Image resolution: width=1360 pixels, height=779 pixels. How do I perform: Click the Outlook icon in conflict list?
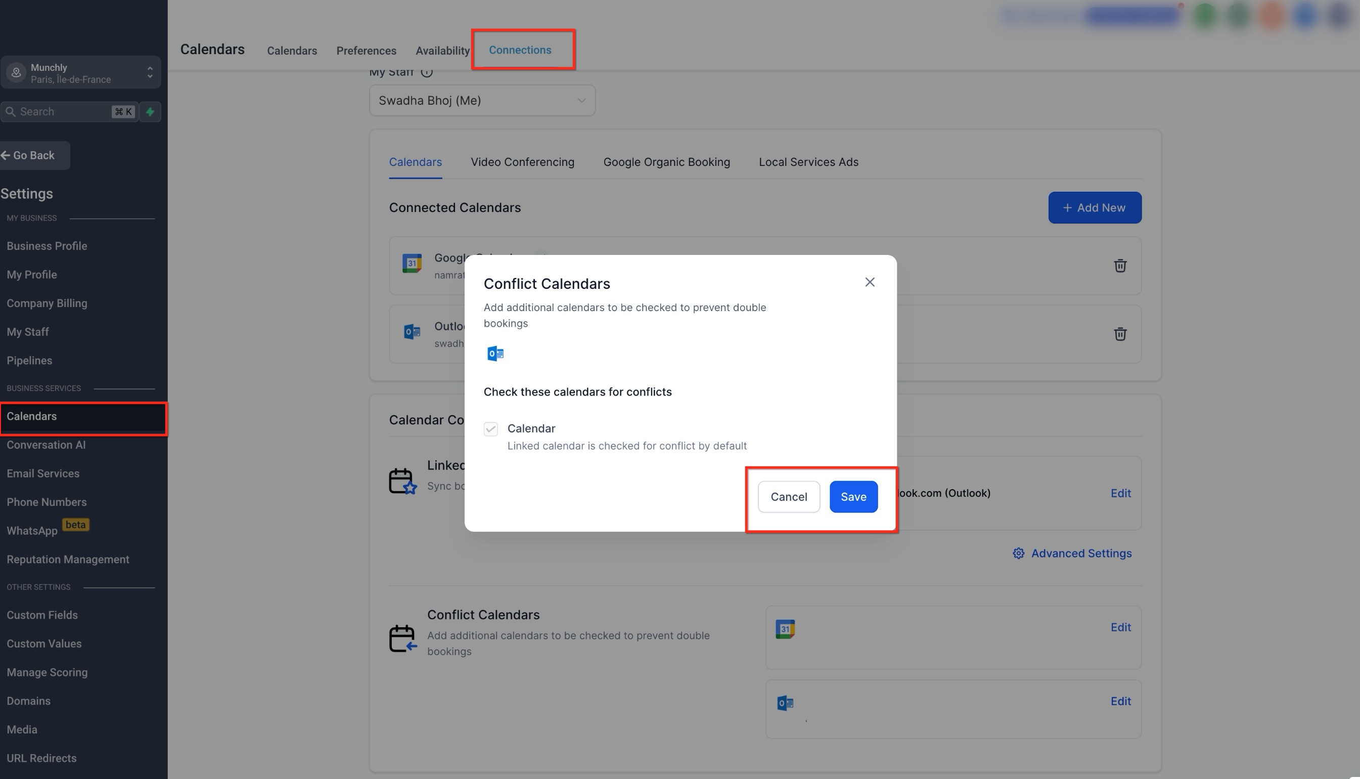[785, 703]
